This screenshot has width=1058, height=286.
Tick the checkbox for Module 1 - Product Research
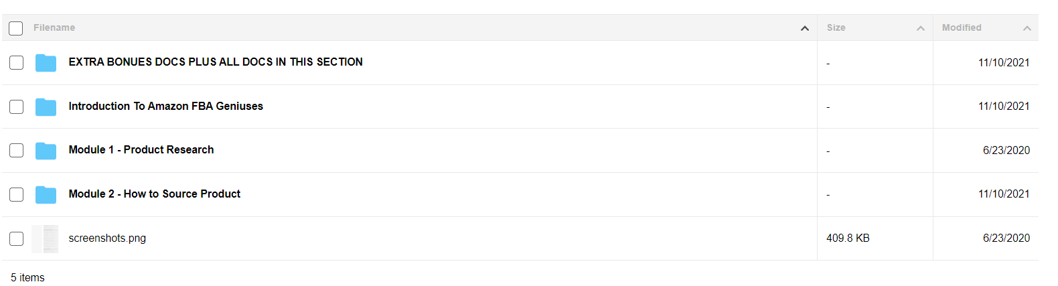(16, 151)
